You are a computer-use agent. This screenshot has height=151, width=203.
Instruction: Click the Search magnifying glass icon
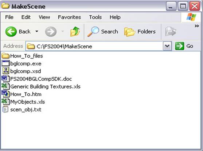[x=93, y=32]
